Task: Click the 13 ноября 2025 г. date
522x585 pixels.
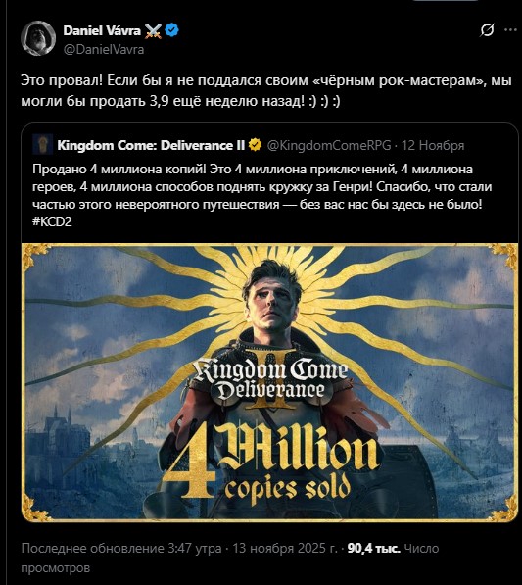Action: tap(285, 548)
